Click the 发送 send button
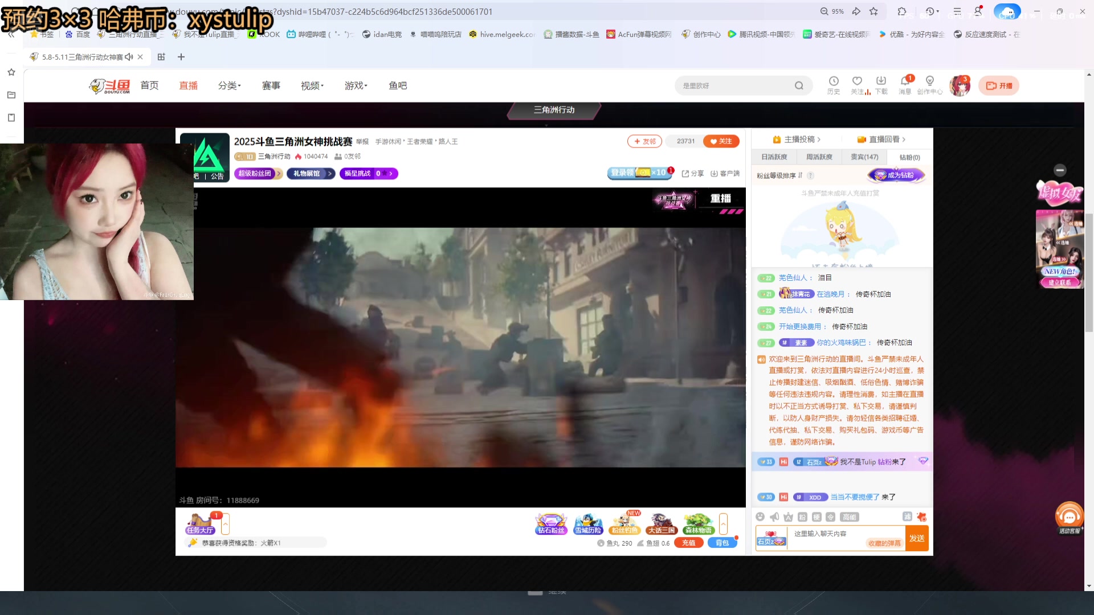Viewport: 1094px width, 615px height. [917, 538]
